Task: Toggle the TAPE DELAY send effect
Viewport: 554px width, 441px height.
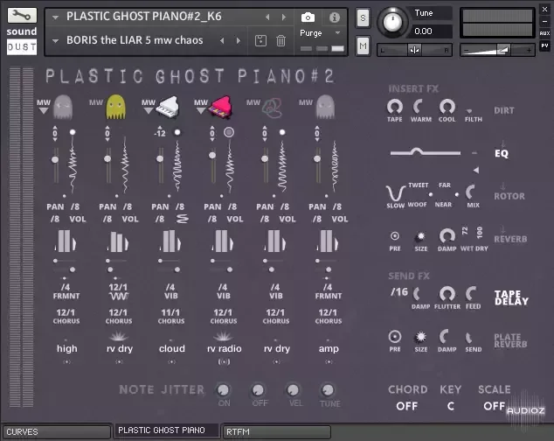Action: tap(511, 297)
